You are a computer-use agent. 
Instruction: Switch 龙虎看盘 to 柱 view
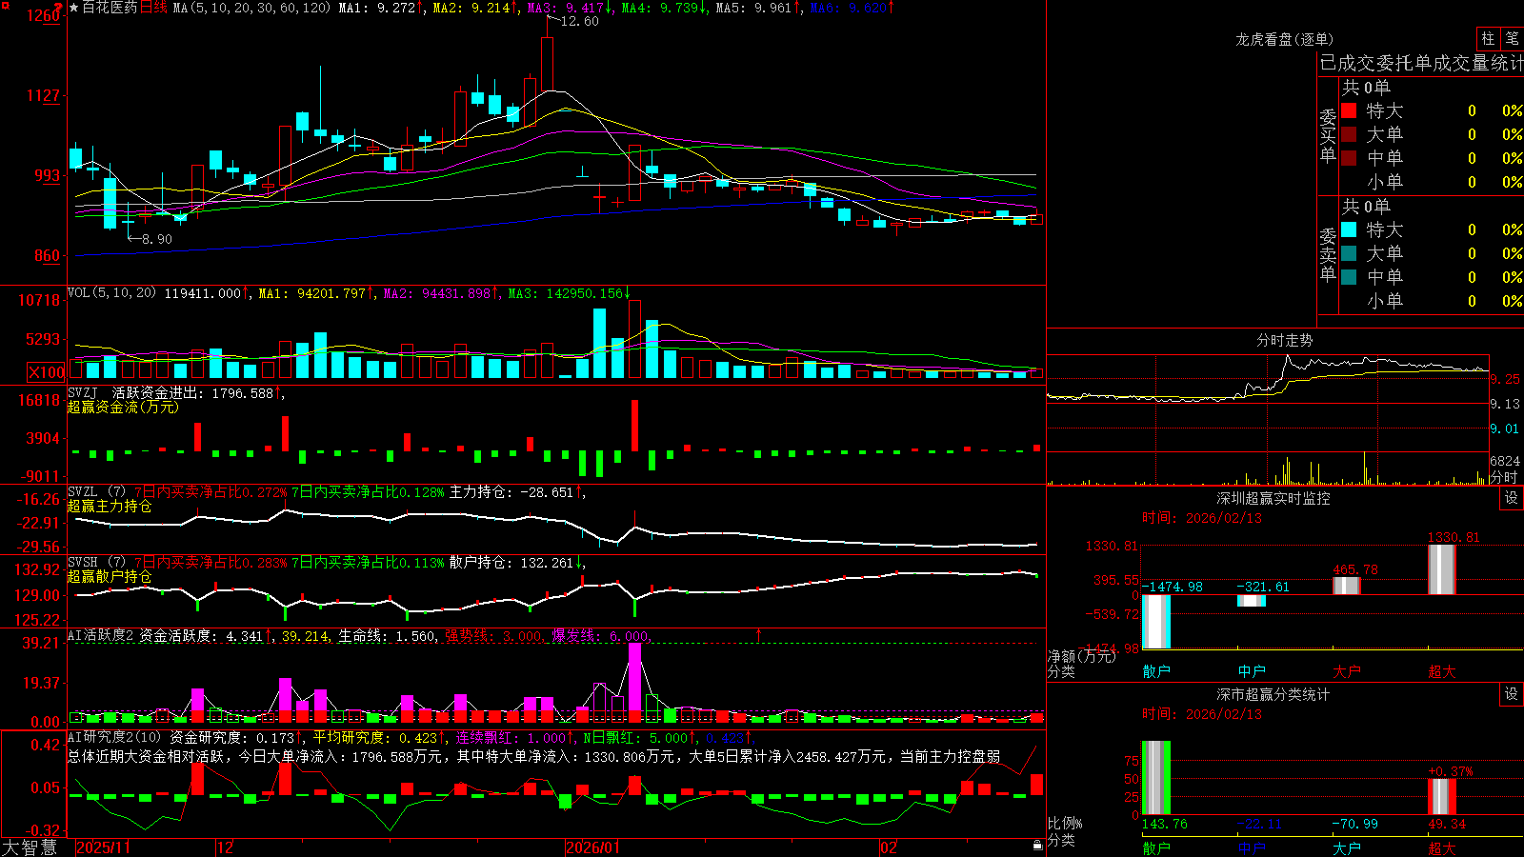pos(1488,39)
